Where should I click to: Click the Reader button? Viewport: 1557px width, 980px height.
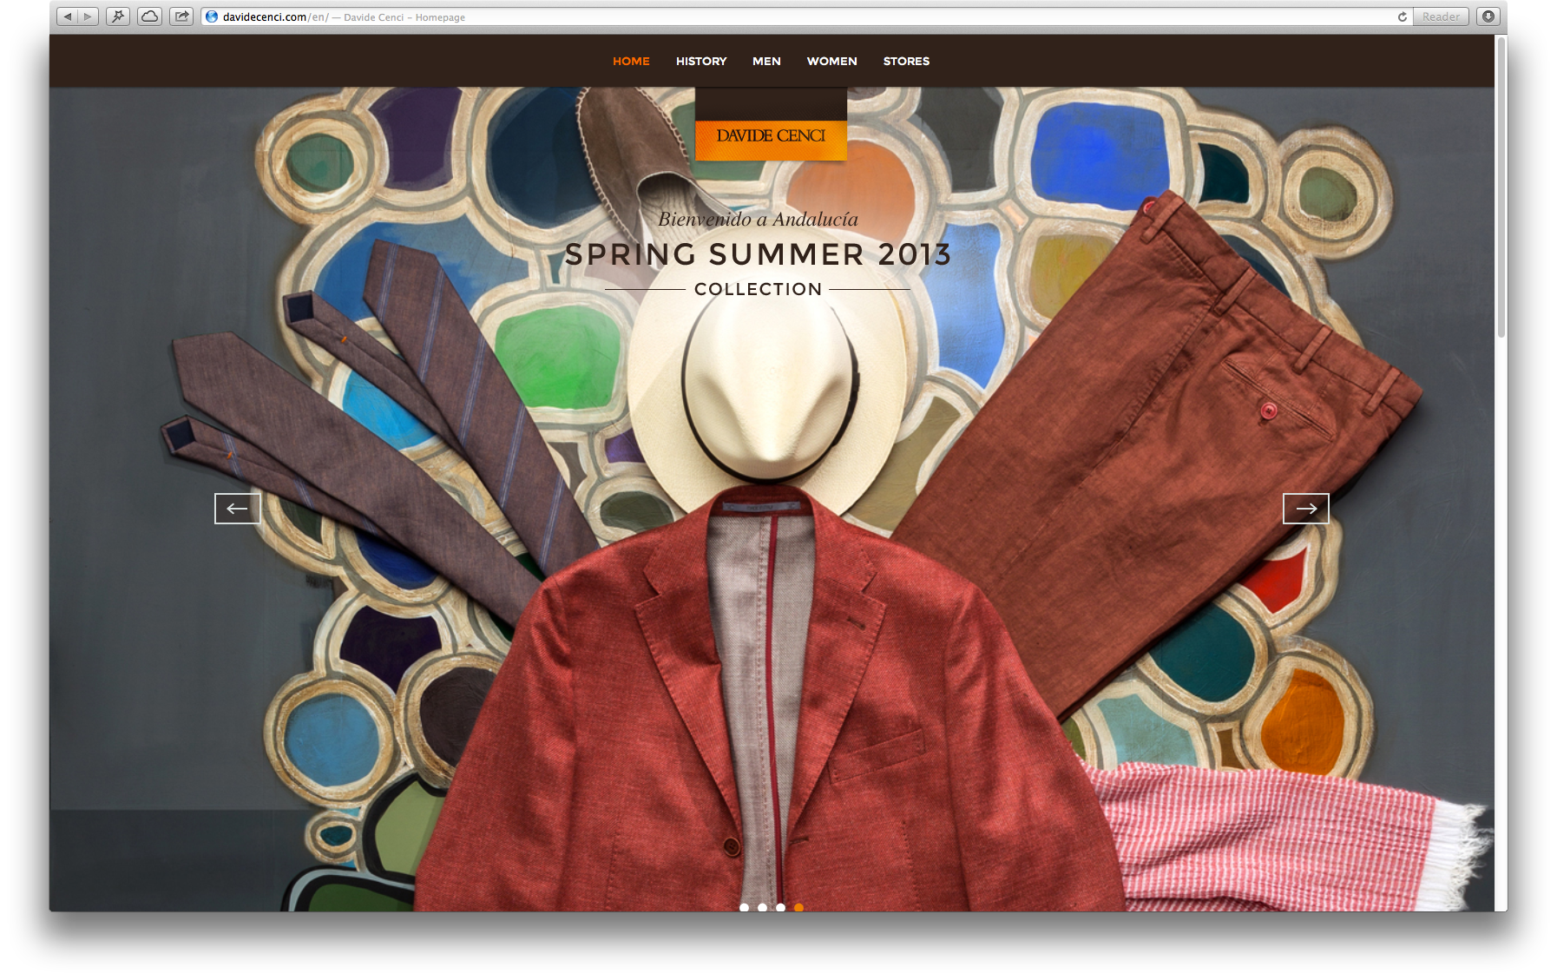click(1441, 16)
